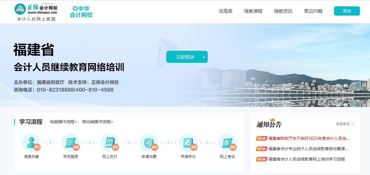
Task: Click the 会计人的网上家园 slogan
Action: [36, 19]
